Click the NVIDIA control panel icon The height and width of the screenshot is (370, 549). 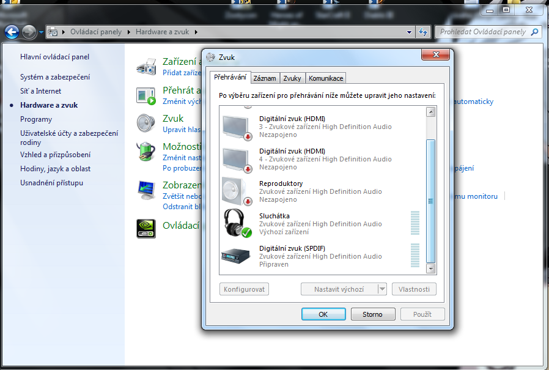pyautogui.click(x=146, y=229)
